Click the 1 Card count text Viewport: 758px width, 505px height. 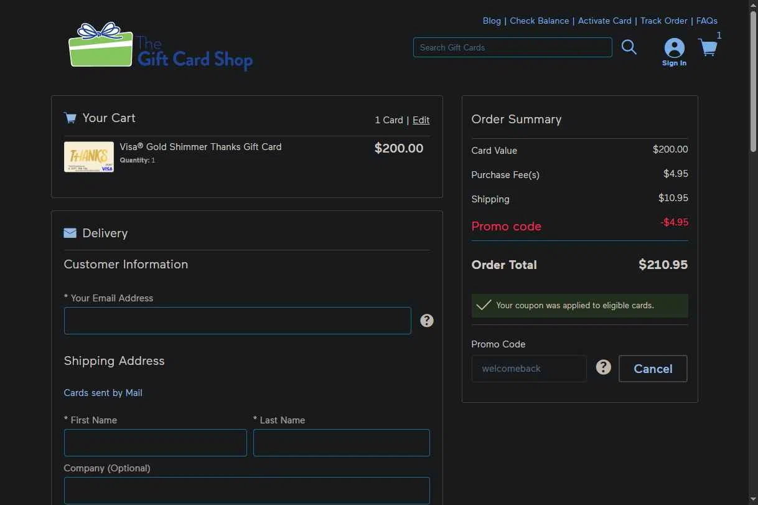(389, 120)
